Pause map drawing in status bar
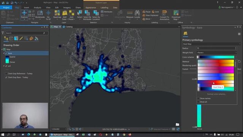 coord(174,129)
